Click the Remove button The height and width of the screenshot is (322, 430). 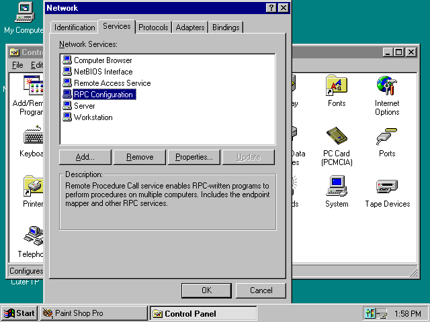(x=140, y=157)
